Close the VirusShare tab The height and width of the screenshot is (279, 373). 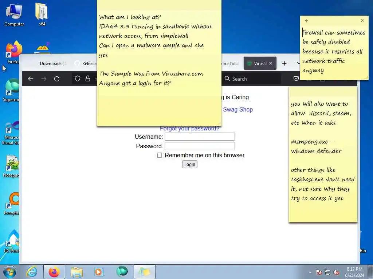tap(271, 63)
